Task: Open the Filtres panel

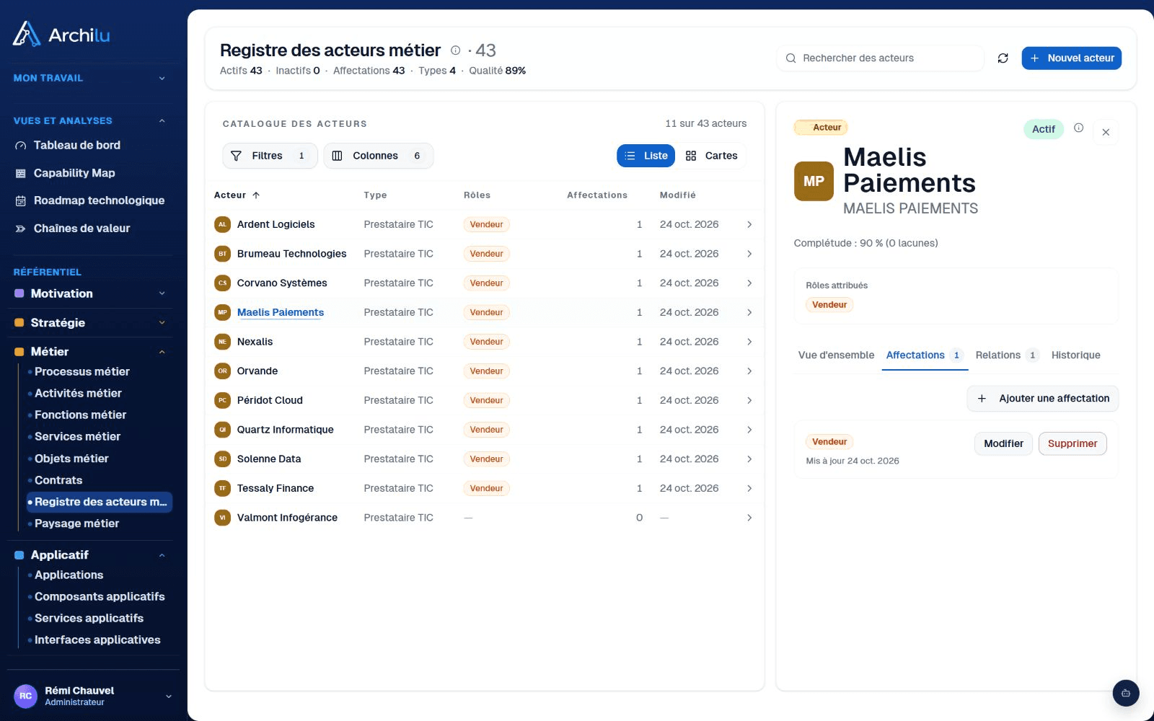Action: pos(270,156)
